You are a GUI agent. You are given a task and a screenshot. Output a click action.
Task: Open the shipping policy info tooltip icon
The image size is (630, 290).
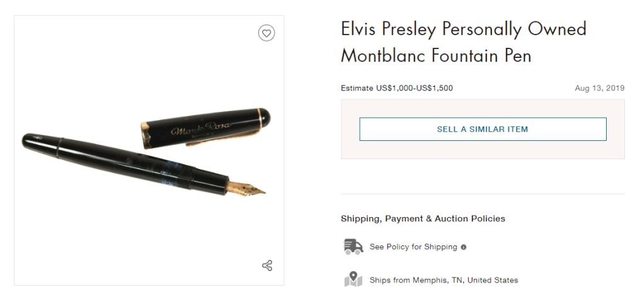point(464,247)
